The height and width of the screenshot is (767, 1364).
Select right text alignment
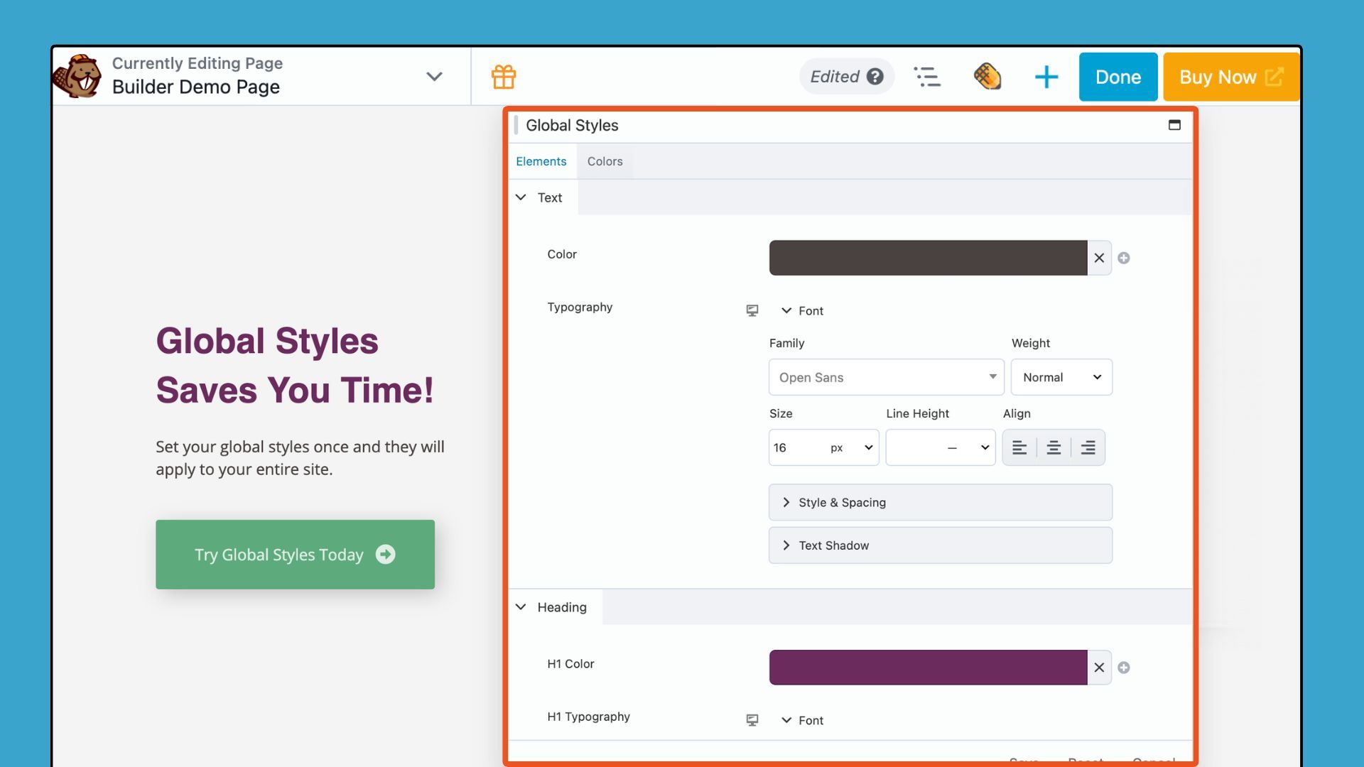pyautogui.click(x=1088, y=447)
